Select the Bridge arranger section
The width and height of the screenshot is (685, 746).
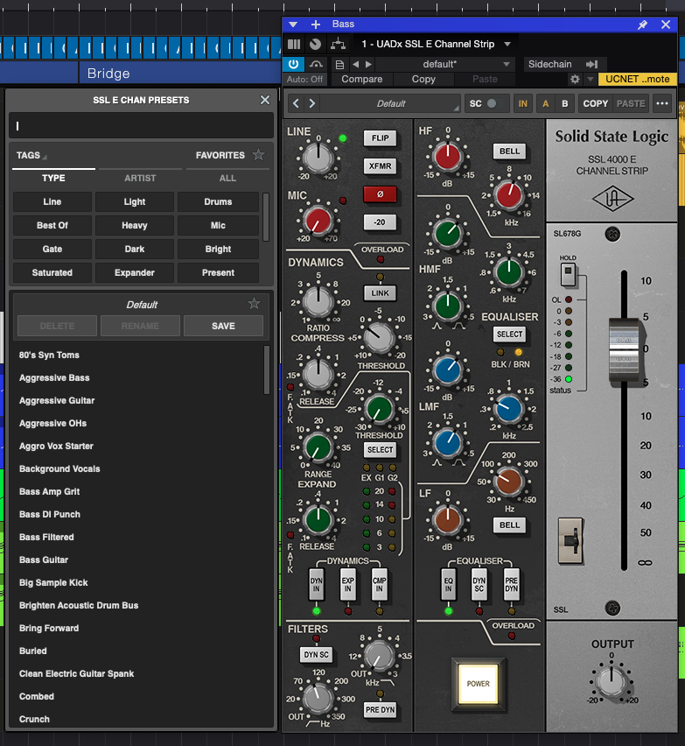(108, 74)
